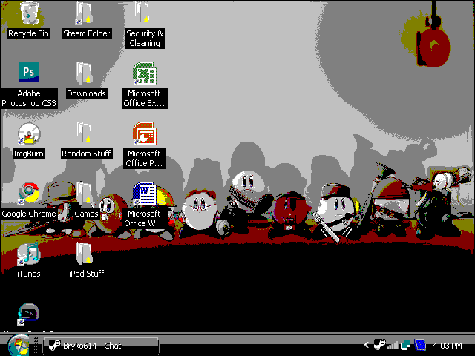Click the 4:03 PM taskbar clock
The image size is (475, 356).
447,346
